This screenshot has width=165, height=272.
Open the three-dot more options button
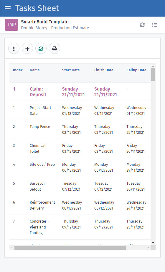coord(14,49)
